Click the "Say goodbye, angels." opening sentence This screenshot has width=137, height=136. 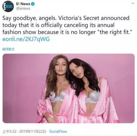tap(30, 18)
